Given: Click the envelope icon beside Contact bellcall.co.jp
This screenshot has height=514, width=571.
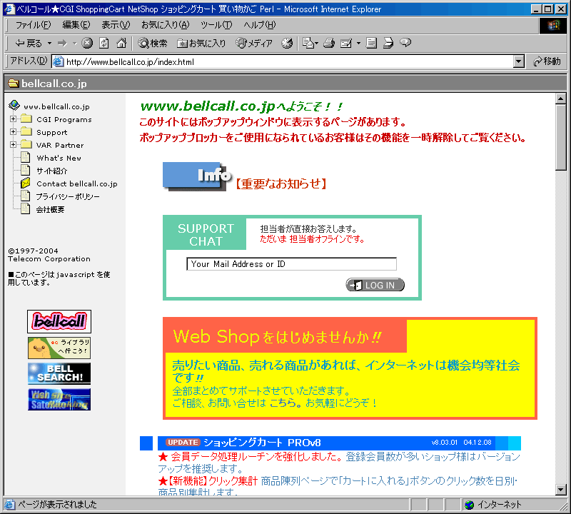Looking at the screenshot, I should 26,183.
